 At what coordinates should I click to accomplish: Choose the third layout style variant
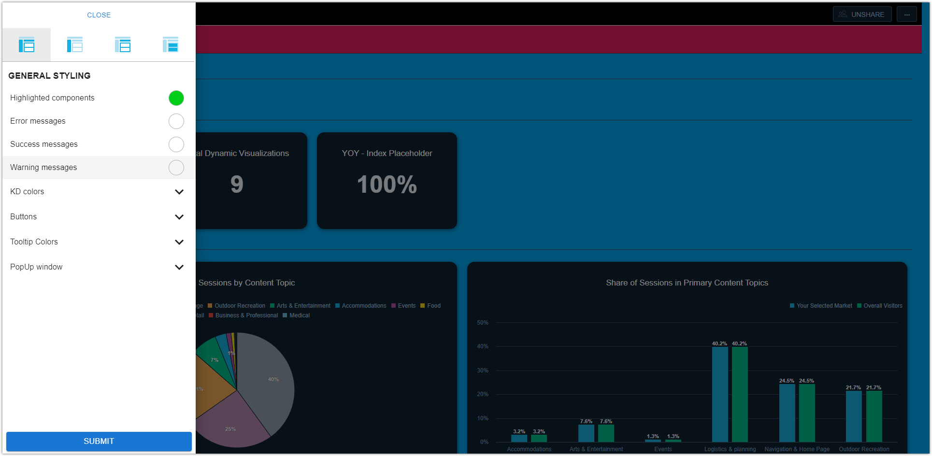pos(123,44)
